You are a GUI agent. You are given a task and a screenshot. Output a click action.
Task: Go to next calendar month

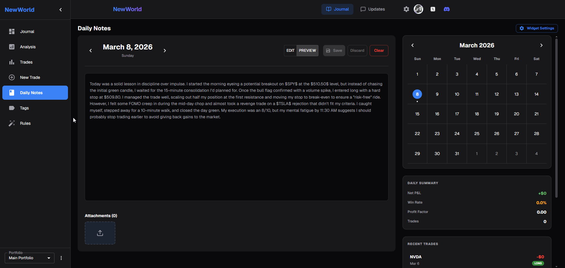click(541, 45)
